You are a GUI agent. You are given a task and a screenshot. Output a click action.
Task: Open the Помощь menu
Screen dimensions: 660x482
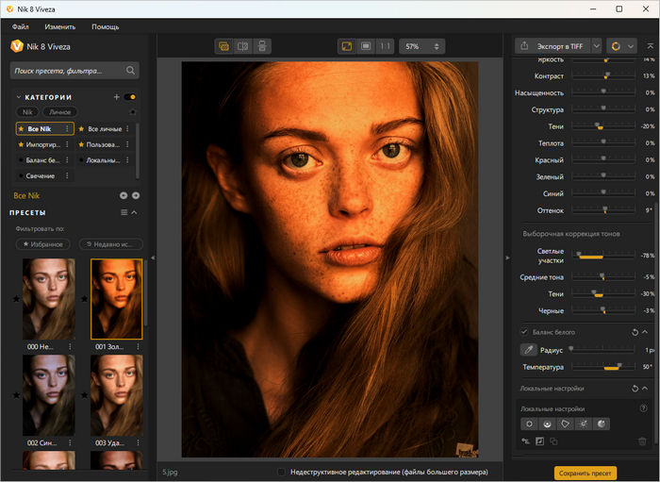click(105, 26)
